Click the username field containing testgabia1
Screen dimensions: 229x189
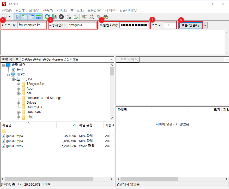coord(82,25)
